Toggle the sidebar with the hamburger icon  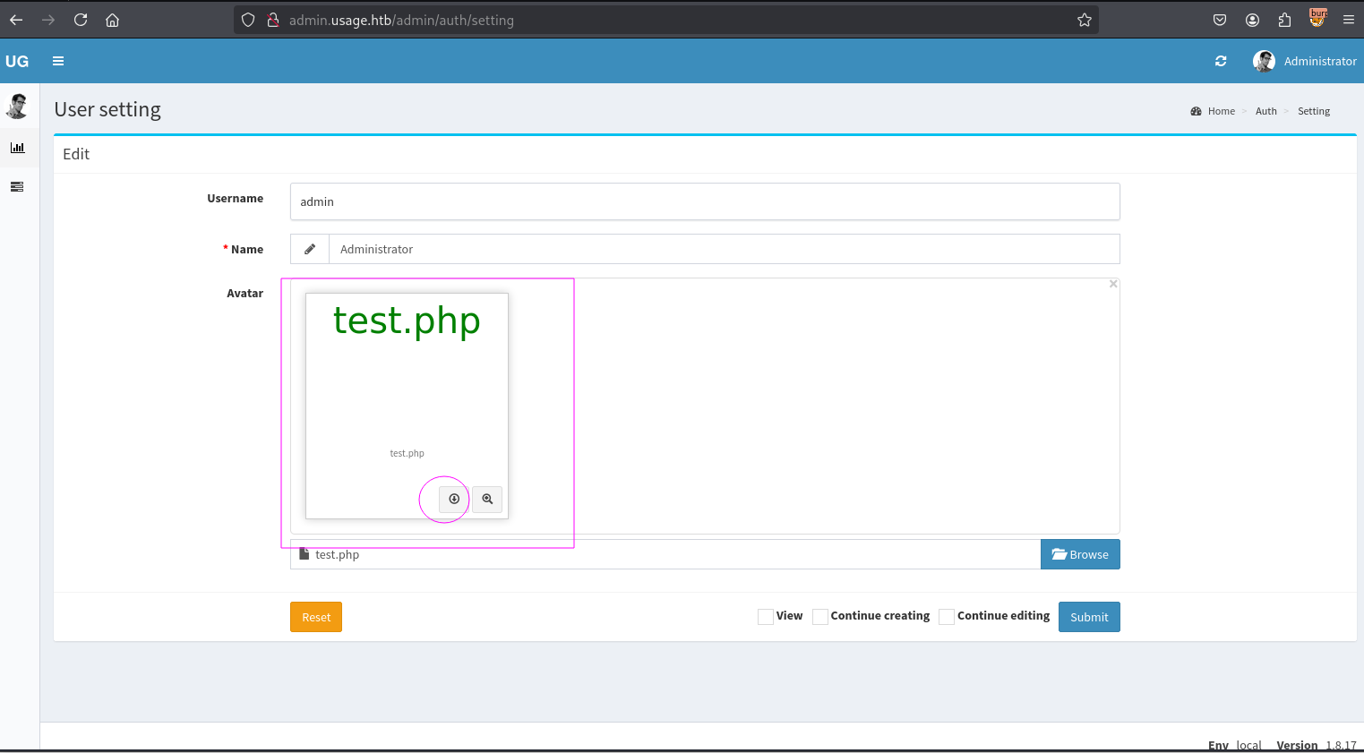click(x=58, y=61)
